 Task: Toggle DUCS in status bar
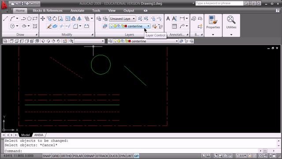[113, 156]
